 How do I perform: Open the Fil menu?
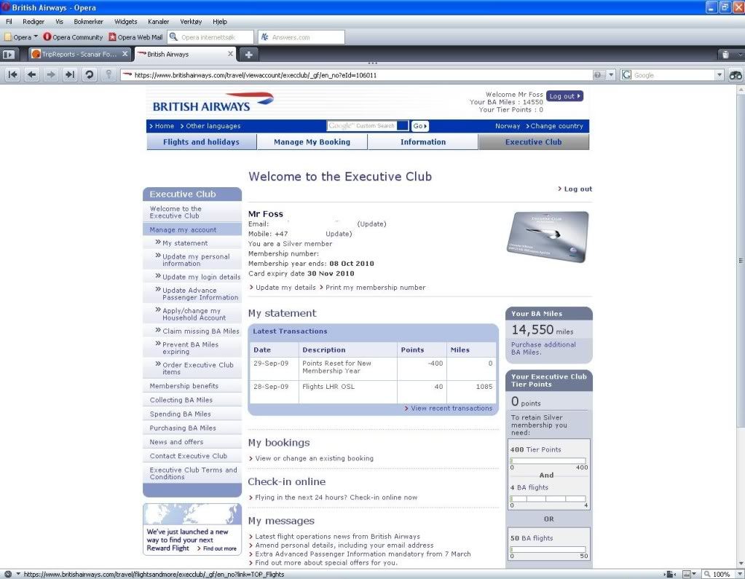click(x=9, y=21)
